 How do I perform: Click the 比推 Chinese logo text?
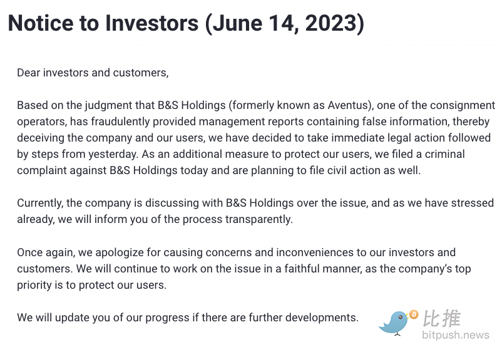tap(442, 319)
